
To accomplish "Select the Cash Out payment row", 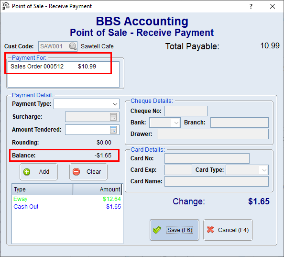I will (67, 207).
